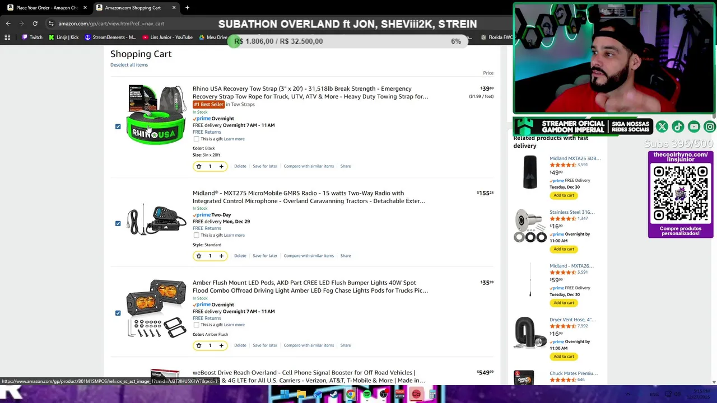Click the page vertical scrollbar down arrow
This screenshot has width=717, height=403.
coord(714,382)
